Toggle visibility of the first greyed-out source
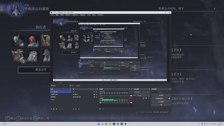This screenshot has width=224, height=126. pyautogui.click(x=94, y=92)
